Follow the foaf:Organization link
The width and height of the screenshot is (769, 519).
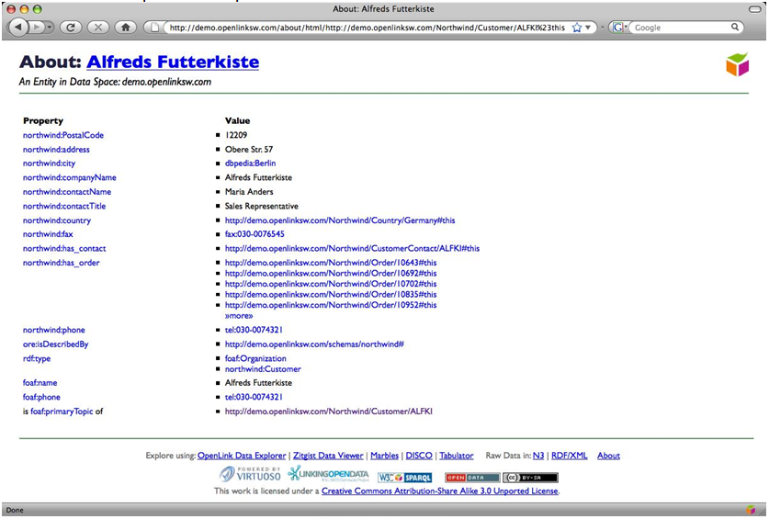tap(255, 358)
